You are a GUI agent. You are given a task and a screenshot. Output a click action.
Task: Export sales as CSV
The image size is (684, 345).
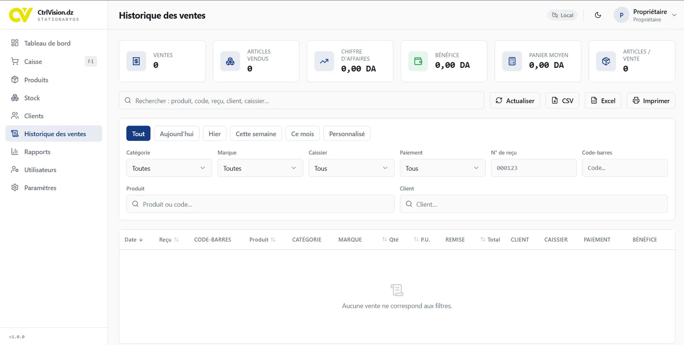(562, 100)
